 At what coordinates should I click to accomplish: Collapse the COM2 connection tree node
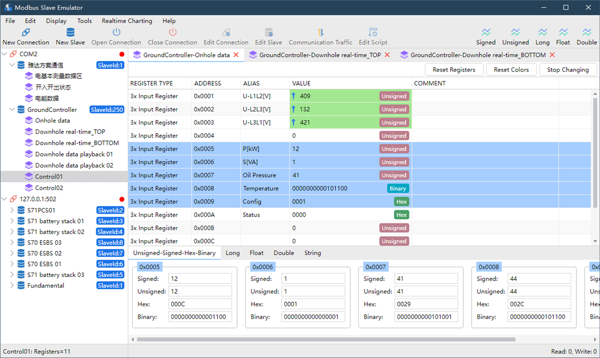pyautogui.click(x=5, y=54)
